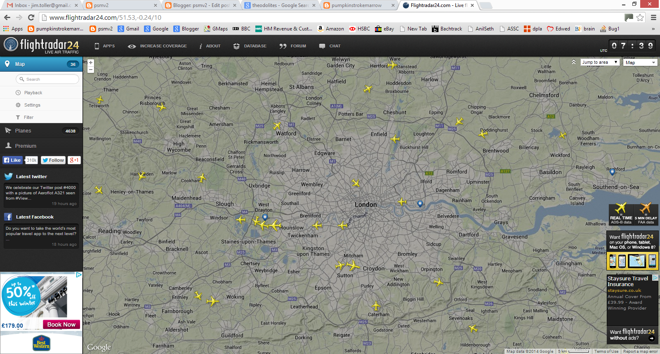Select the Map sidebar tab

coord(41,64)
